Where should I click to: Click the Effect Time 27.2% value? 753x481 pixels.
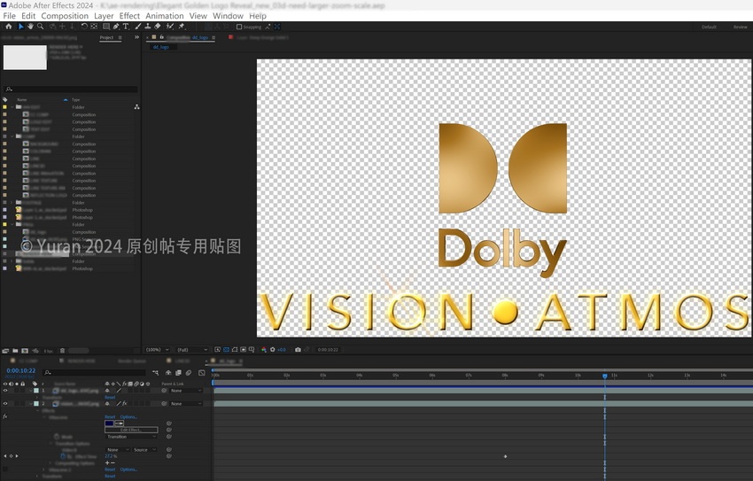point(111,456)
